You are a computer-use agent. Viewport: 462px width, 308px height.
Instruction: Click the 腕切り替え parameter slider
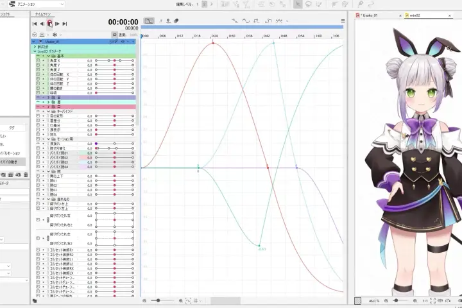[x=114, y=148]
